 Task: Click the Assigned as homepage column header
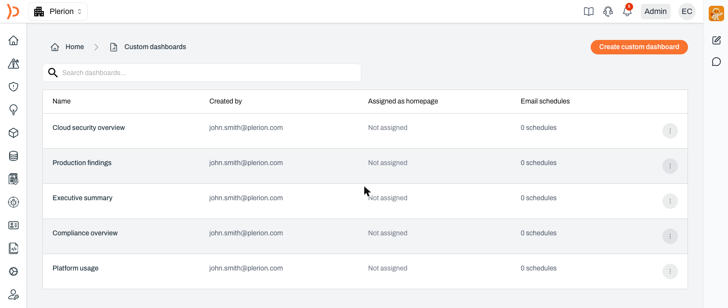[403, 101]
